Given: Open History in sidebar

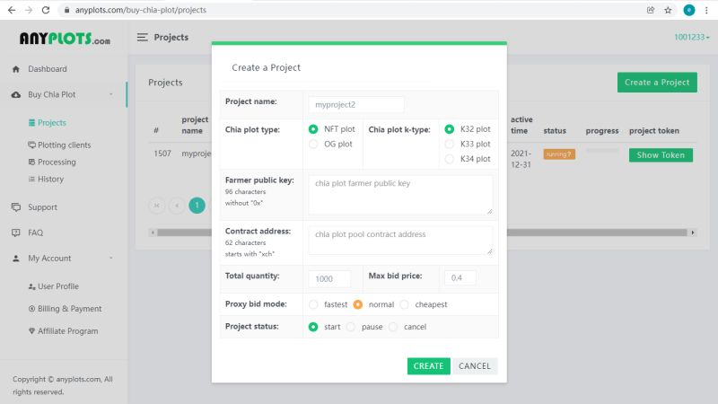Looking at the screenshot, I should 50,179.
